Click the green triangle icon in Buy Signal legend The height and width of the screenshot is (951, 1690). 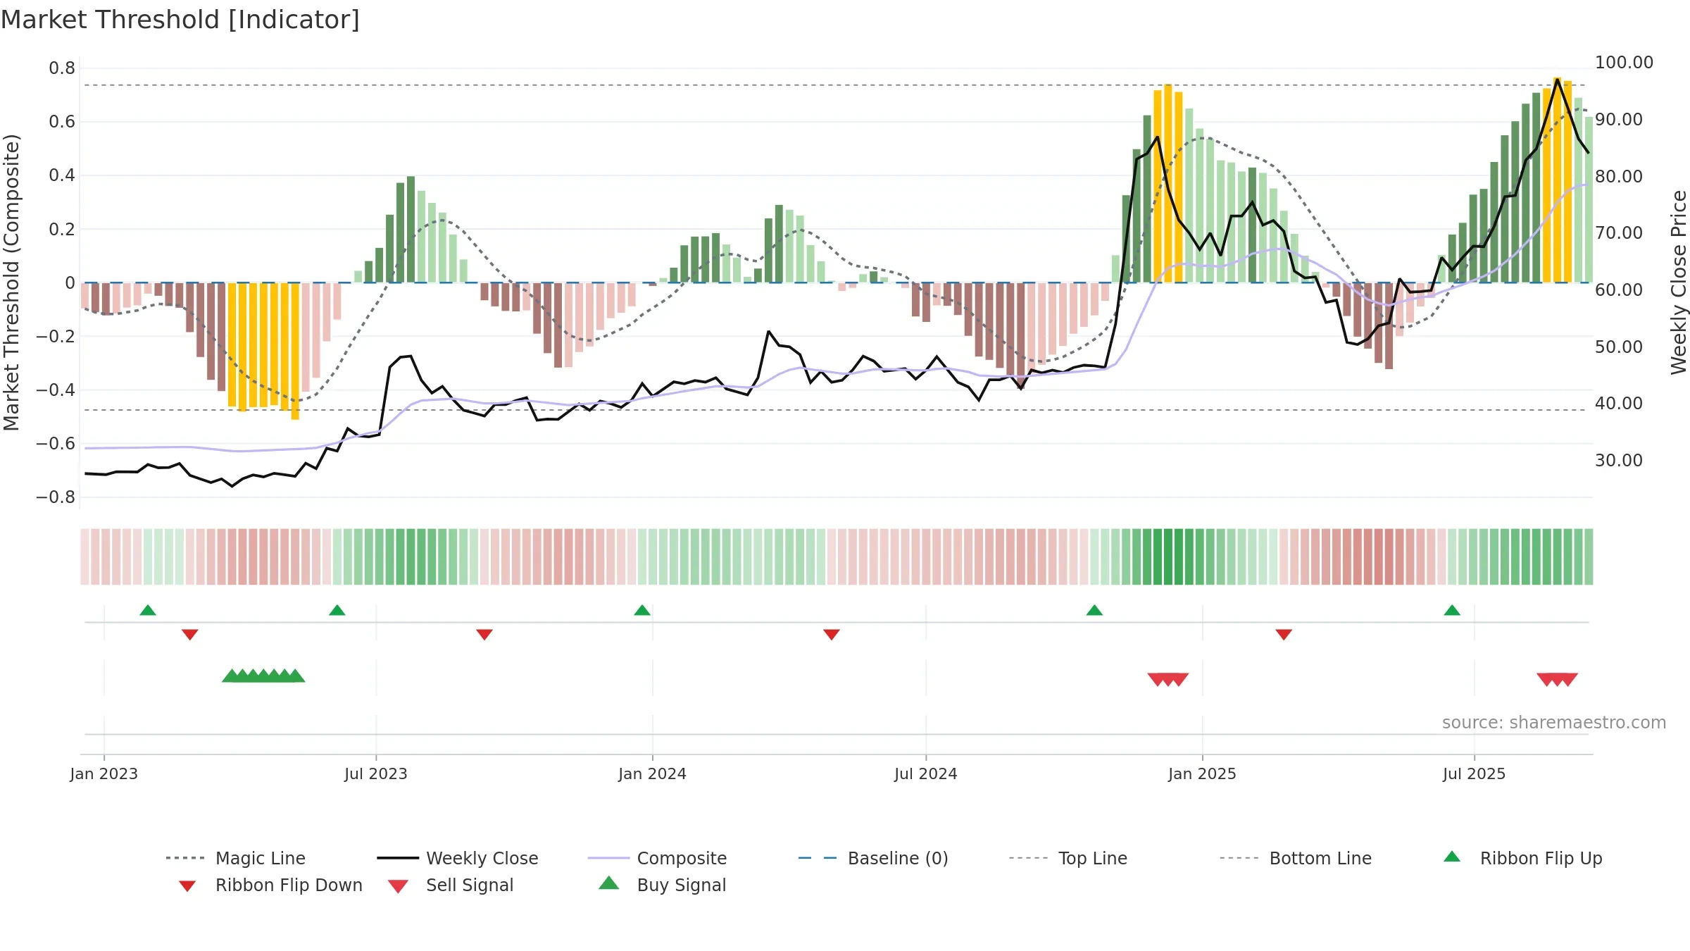coord(609,883)
